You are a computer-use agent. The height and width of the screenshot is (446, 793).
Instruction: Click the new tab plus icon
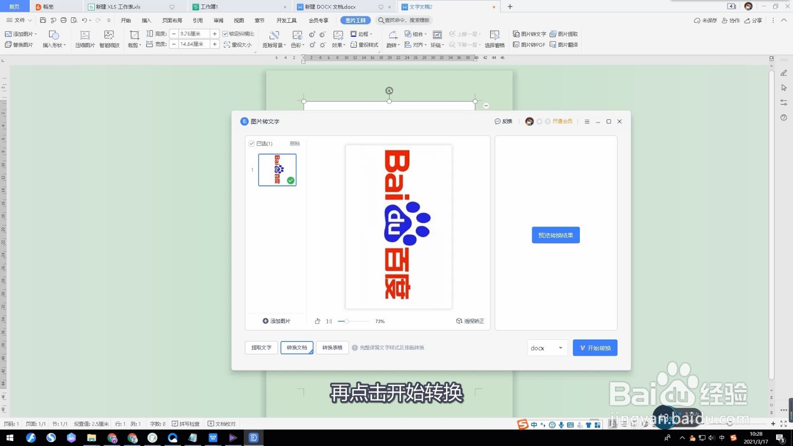[510, 6]
